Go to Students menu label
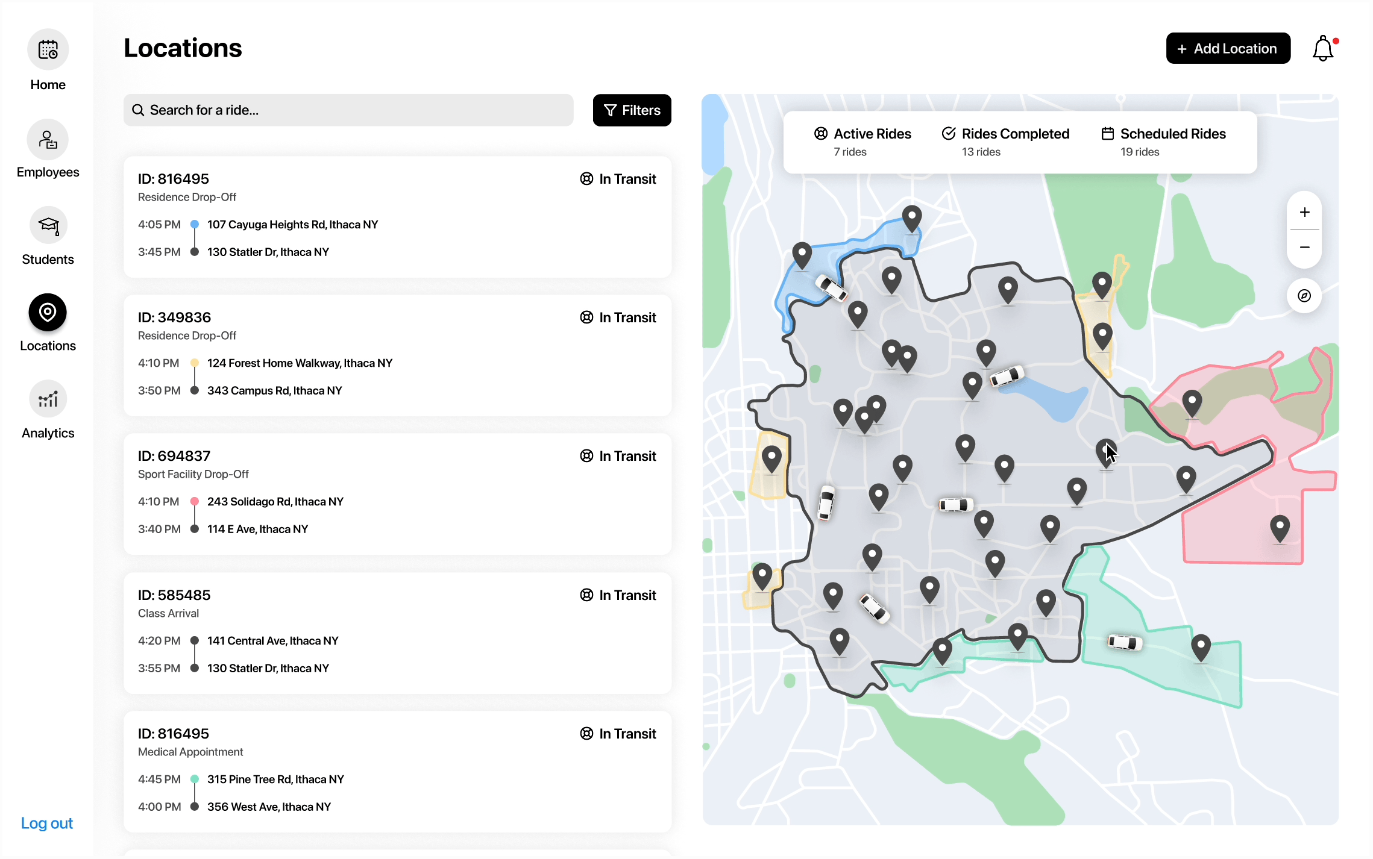Viewport: 1373px width, 859px height. coord(48,260)
